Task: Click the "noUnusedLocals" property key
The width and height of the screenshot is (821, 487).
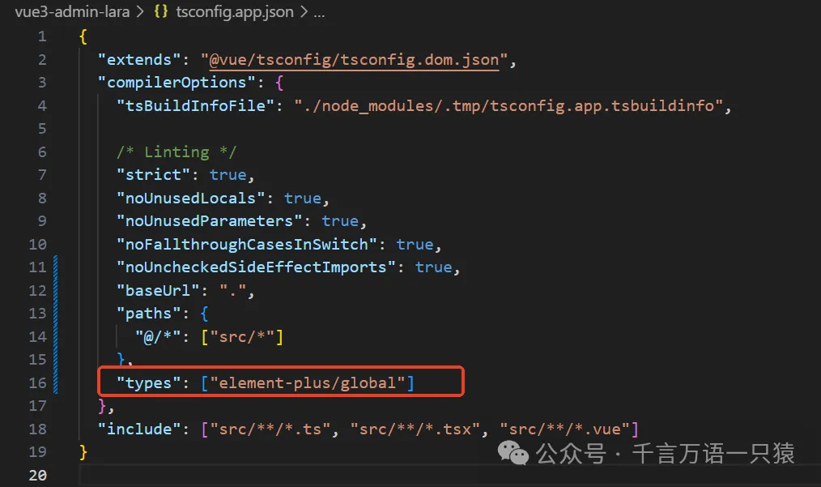Action: coord(192,198)
